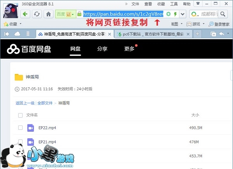
Task: Click the 返回上一级 link
Action: (x=25, y=103)
